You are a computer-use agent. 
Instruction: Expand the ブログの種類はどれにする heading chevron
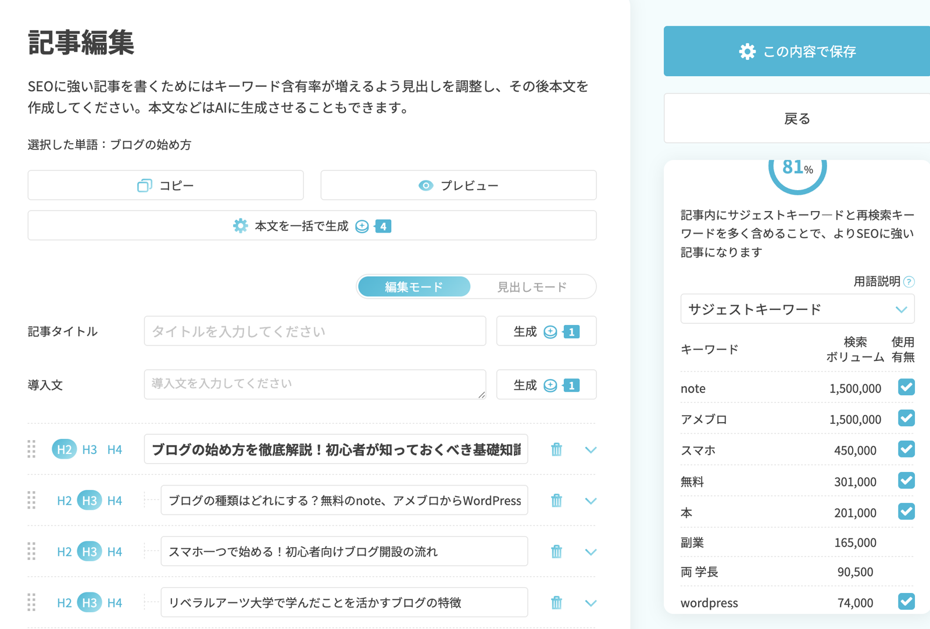(591, 501)
